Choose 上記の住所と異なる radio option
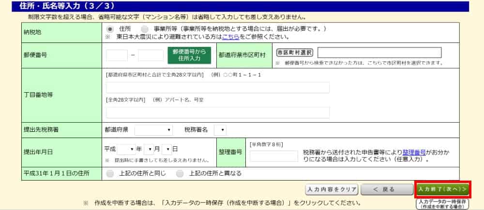Viewport: 484px width, 210px height. click(180, 173)
